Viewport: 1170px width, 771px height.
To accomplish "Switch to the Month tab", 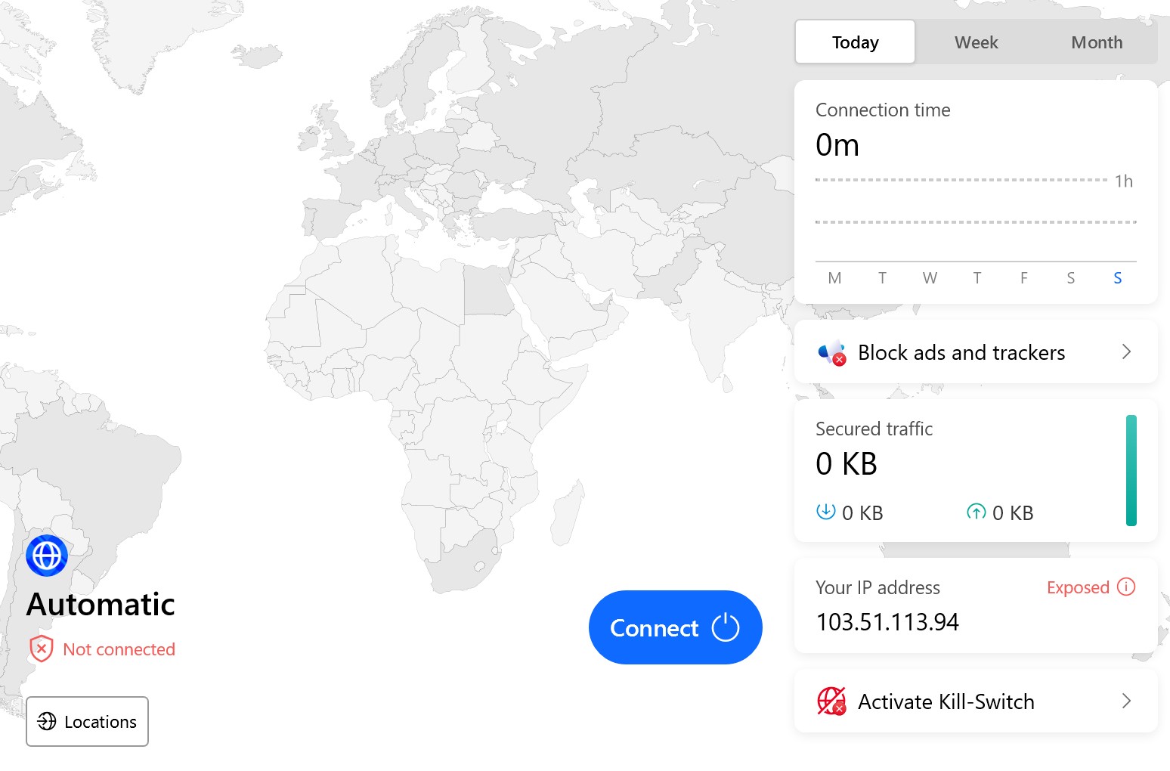I will tap(1097, 42).
